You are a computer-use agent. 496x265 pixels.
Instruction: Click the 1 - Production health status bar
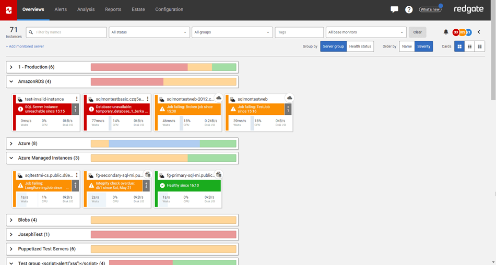(163, 67)
